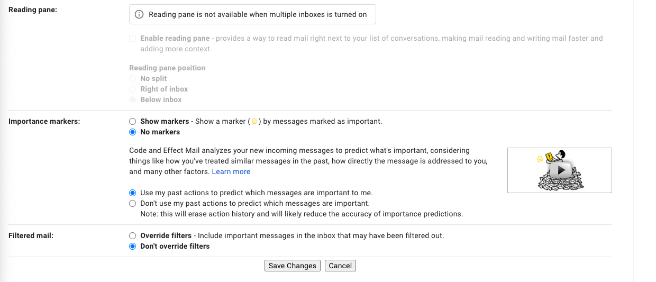Select Below inbox position
The image size is (656, 282).
pos(133,99)
